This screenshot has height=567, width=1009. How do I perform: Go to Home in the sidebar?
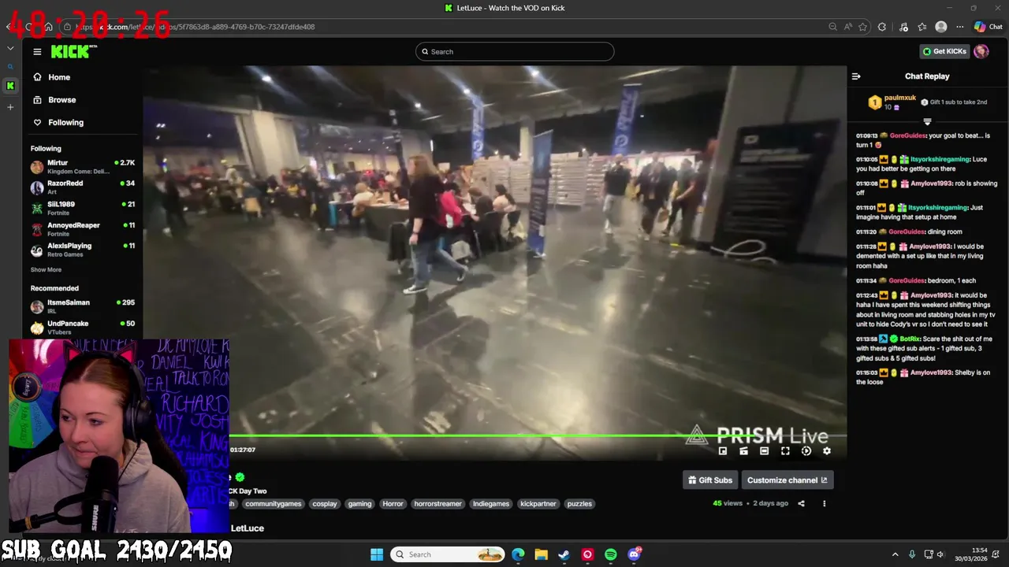coord(52,77)
